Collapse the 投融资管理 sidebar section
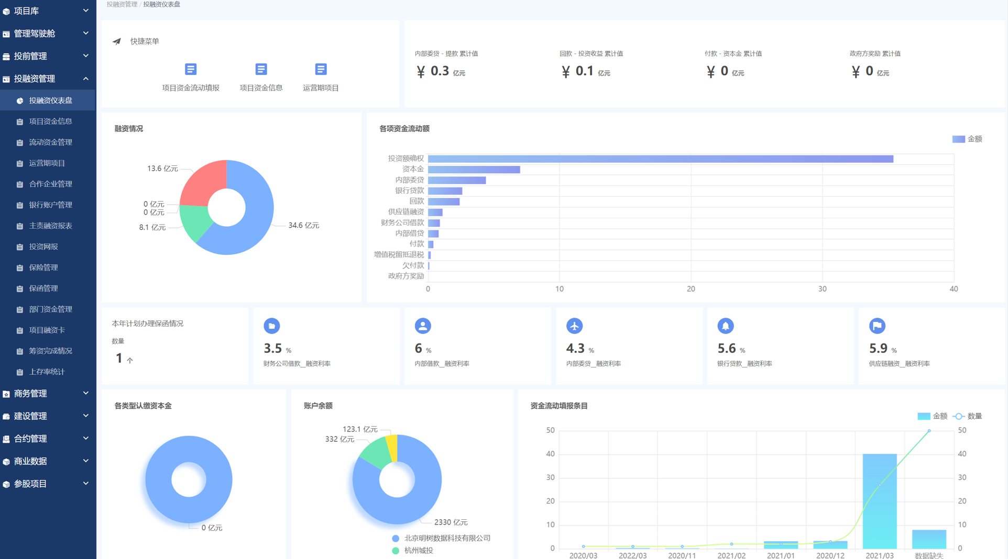Screen dimensions: 1008x559 coord(48,79)
